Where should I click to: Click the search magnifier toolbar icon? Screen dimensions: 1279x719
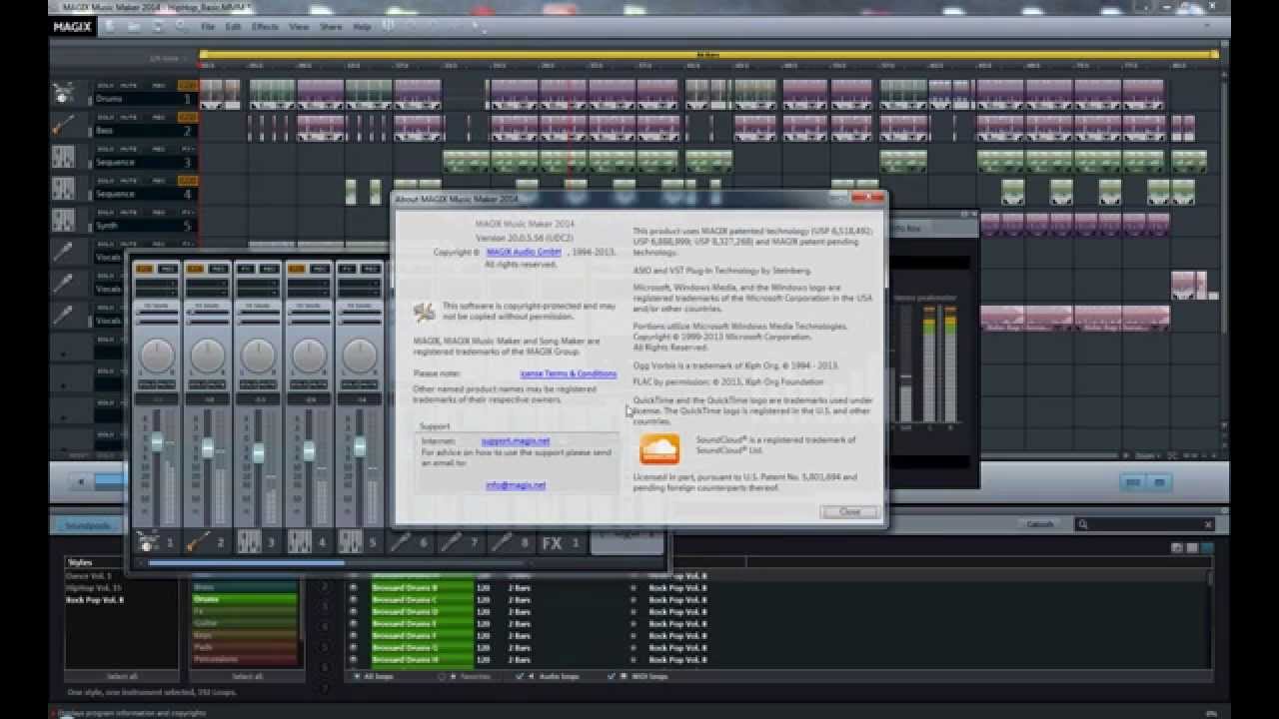[181, 26]
